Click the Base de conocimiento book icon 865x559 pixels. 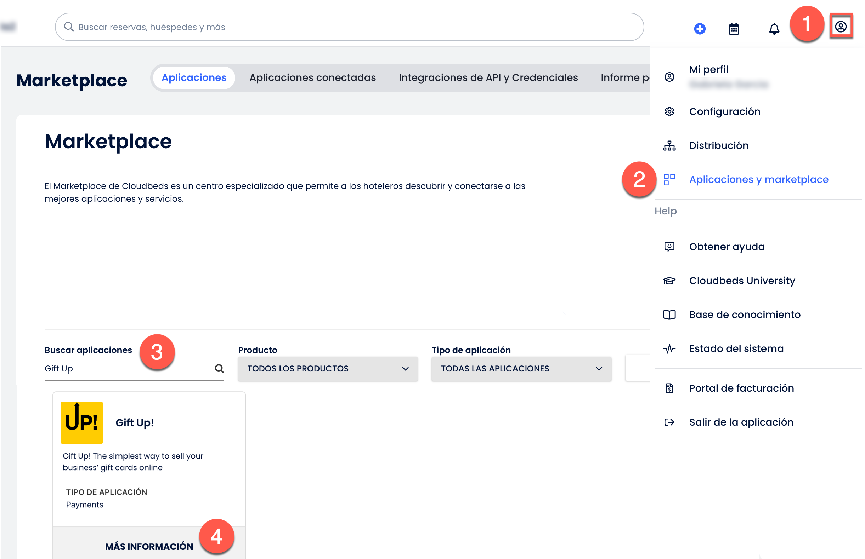(669, 314)
